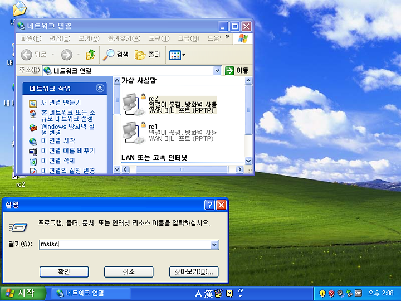
Task: Click 이 연결 삭제 link
Action: pos(58,161)
